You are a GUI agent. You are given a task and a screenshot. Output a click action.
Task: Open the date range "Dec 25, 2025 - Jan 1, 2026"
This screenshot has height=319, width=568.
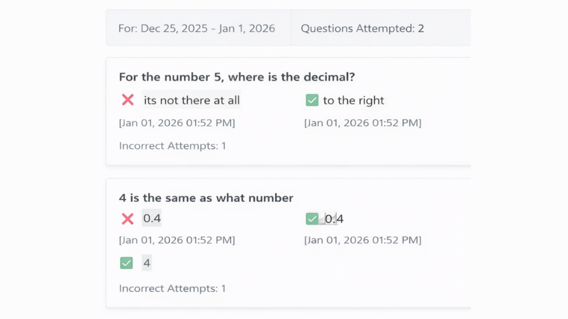[x=197, y=28]
